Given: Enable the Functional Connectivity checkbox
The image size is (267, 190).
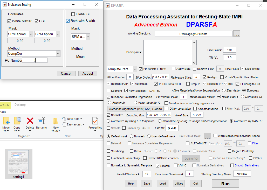Looking at the screenshot, I should click(108, 158).
